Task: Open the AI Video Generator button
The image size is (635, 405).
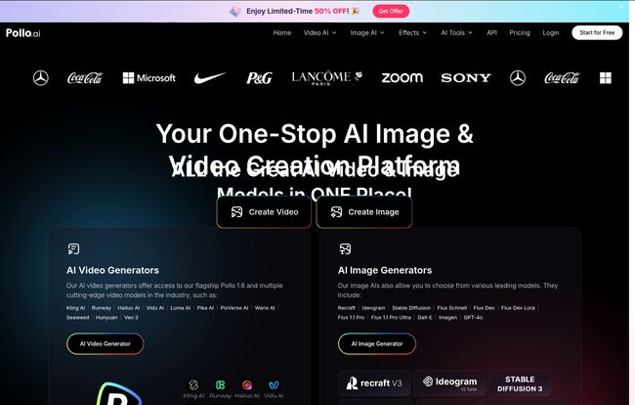Action: (106, 343)
